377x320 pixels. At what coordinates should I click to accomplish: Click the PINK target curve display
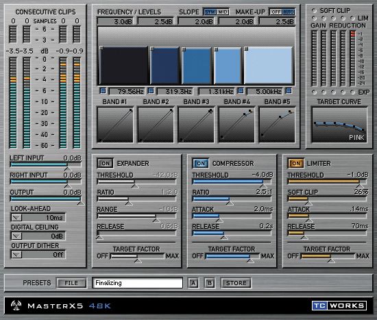[x=339, y=125]
